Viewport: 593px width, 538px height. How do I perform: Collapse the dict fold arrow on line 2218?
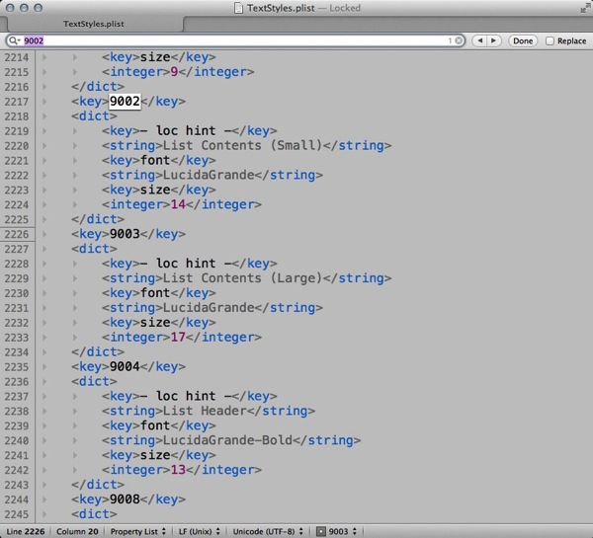[44, 116]
